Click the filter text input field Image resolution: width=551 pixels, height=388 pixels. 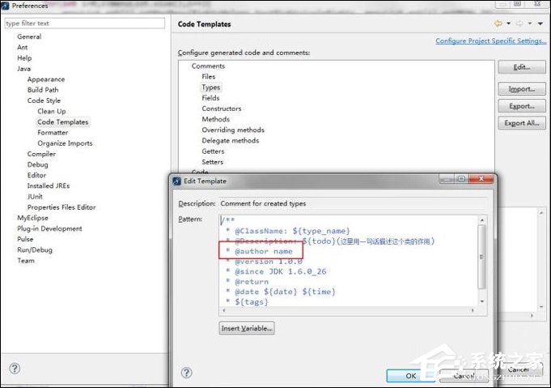84,23
